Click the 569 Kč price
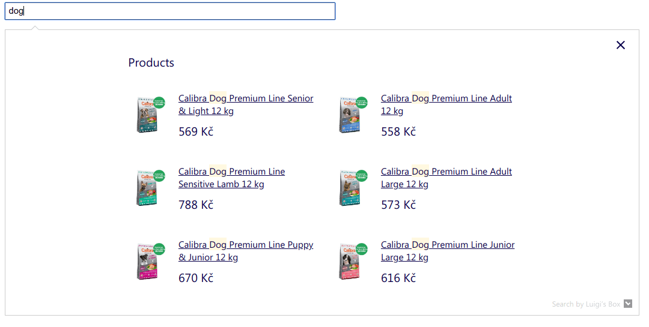 click(196, 131)
